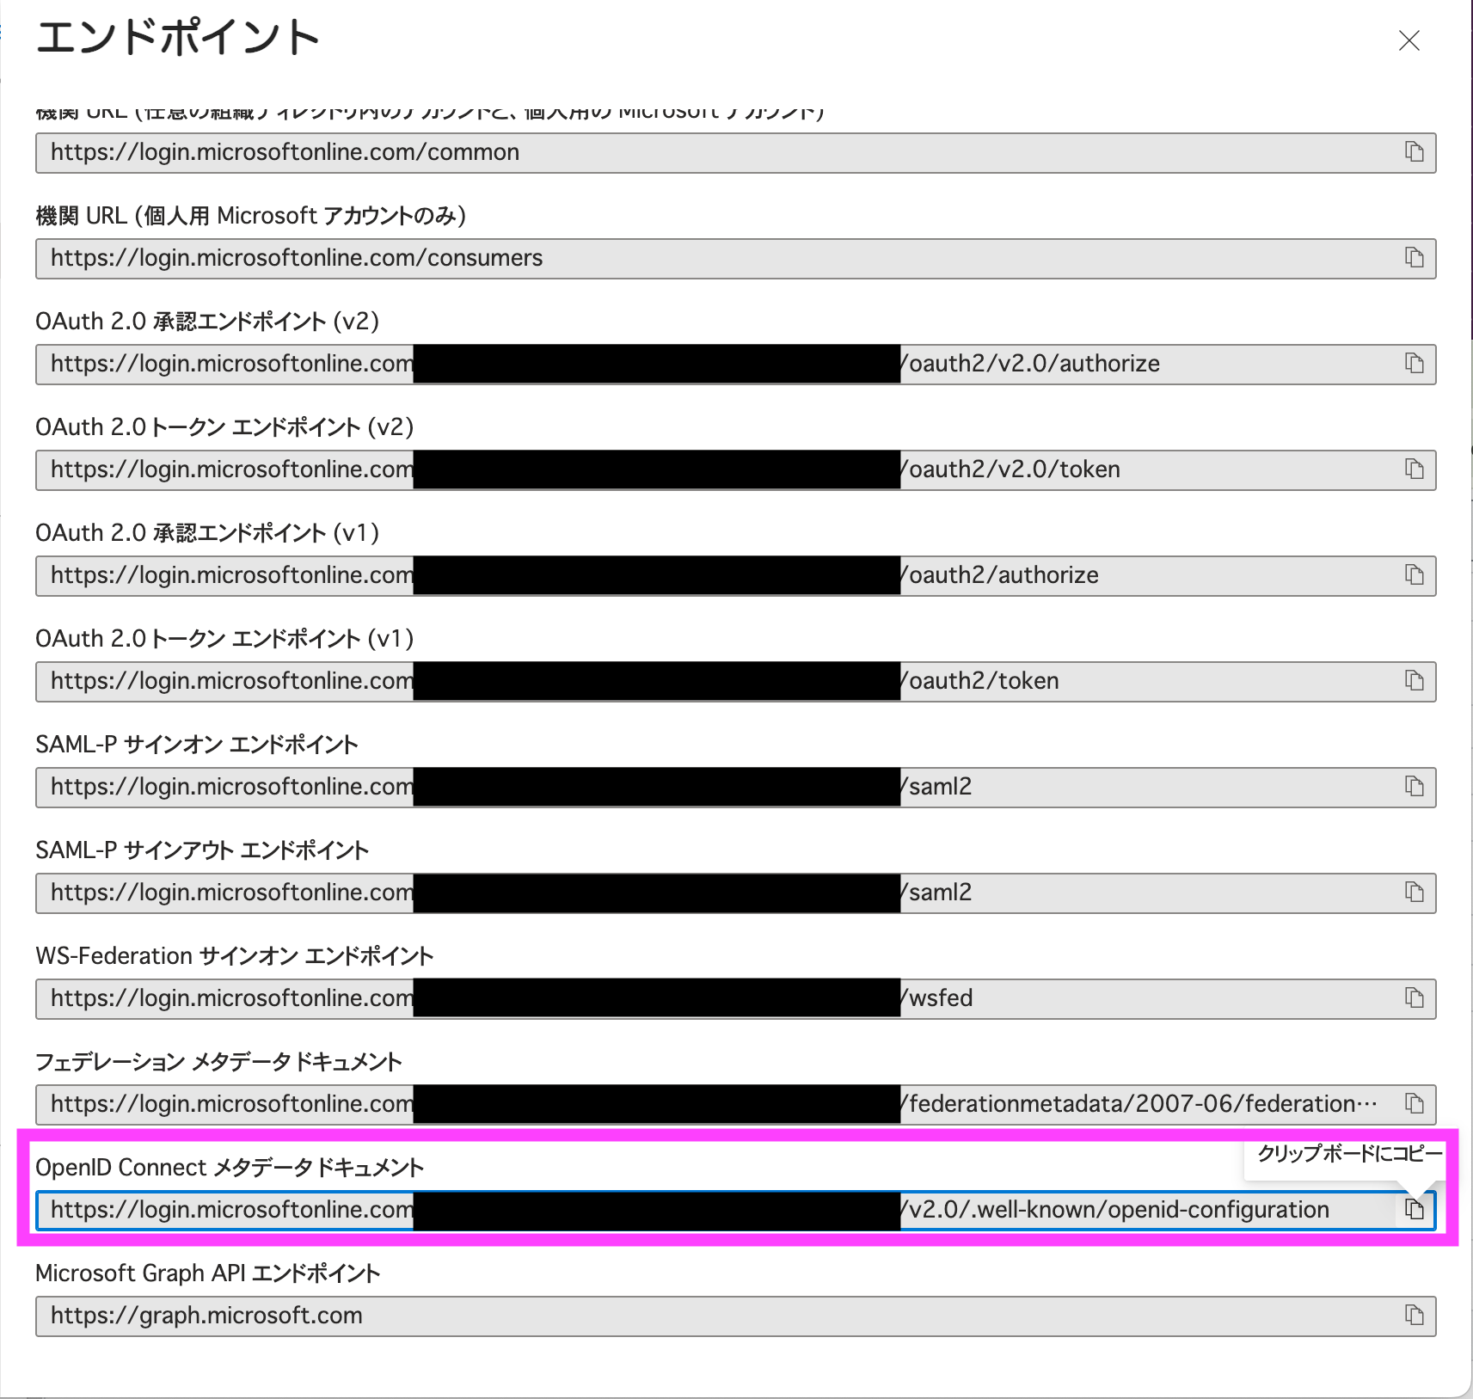Click the OAuth 2.0 承認エンドポイント (v2) label

(207, 322)
